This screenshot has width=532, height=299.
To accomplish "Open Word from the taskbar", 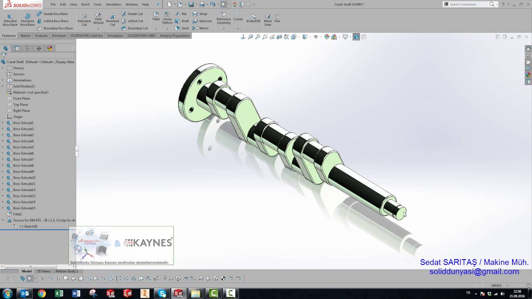I will click(76, 294).
